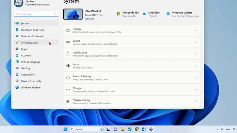Click the Microsoft 365 logo icon
The width and height of the screenshot is (237, 133).
coord(118,14)
